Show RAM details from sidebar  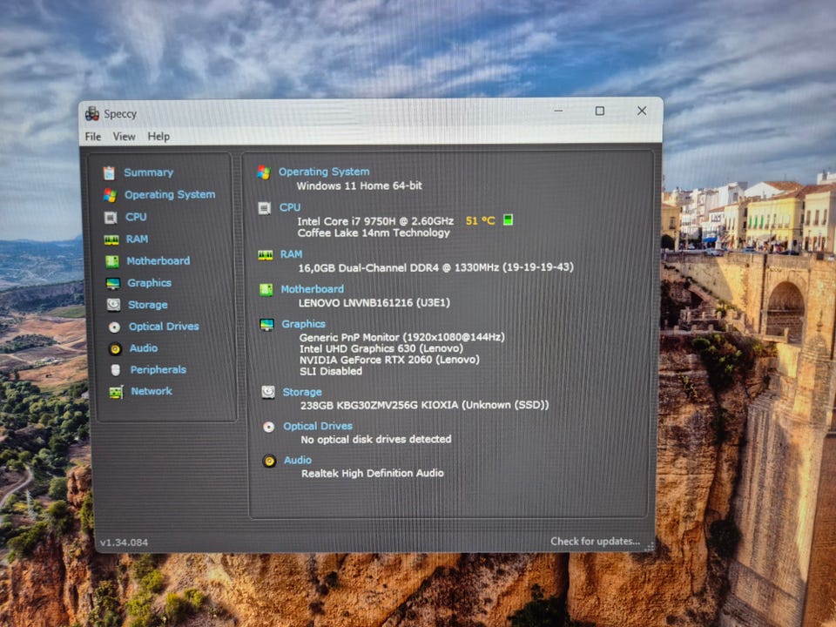(137, 239)
